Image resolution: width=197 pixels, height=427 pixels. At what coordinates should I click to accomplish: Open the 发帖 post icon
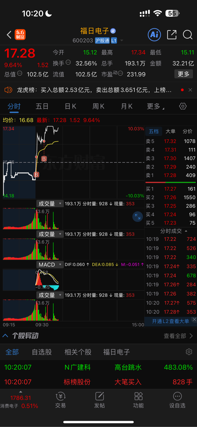tap(100, 400)
